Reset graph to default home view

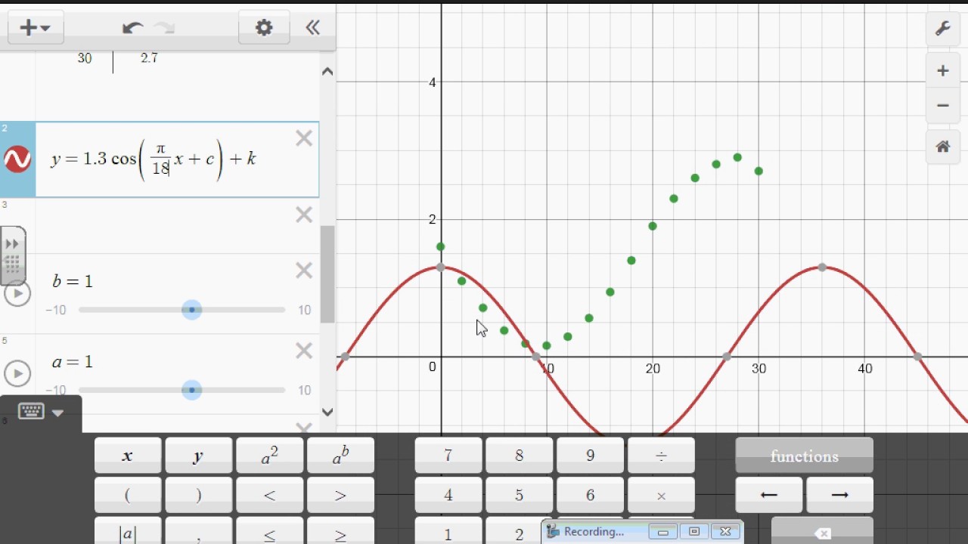(942, 147)
